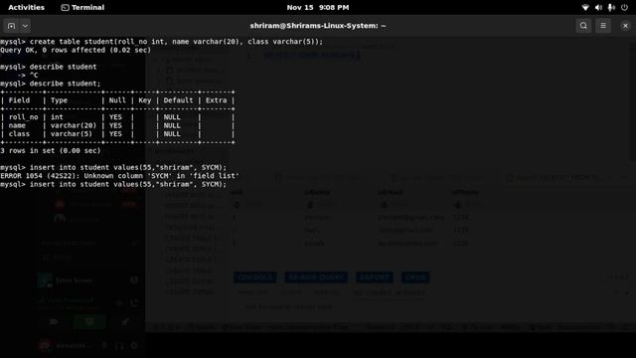Open the Terminal app menu in top bar
636x358 pixels.
[x=82, y=7]
